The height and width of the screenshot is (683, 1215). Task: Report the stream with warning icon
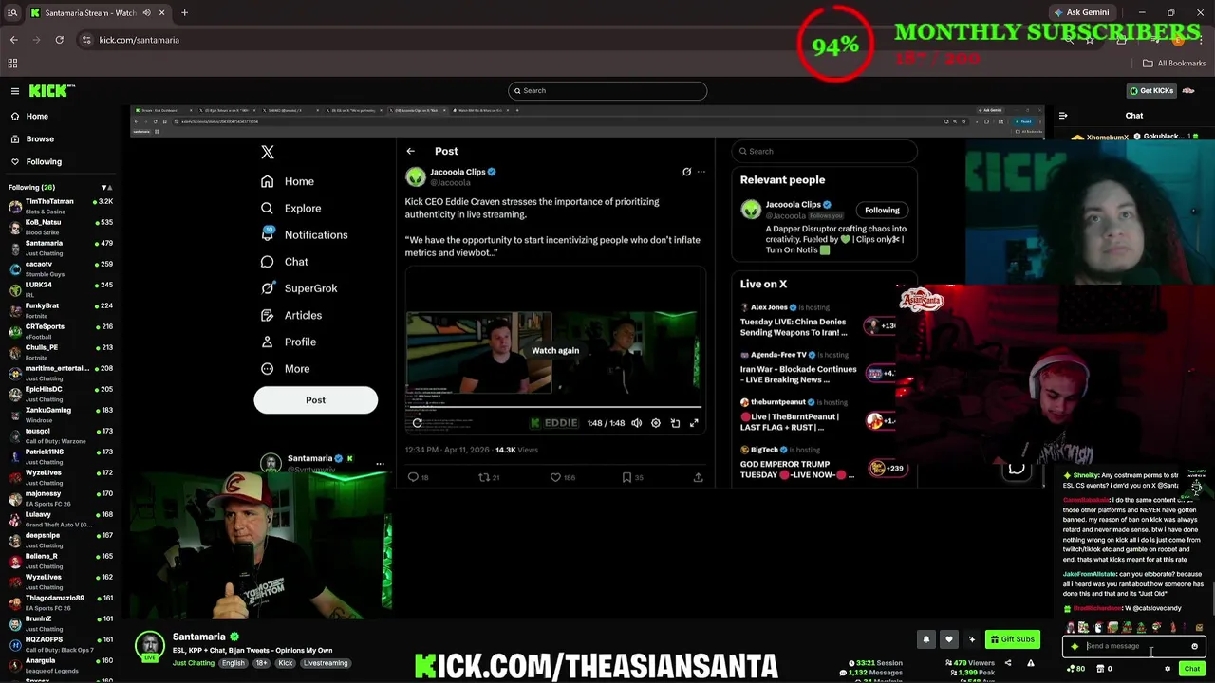click(x=1031, y=663)
